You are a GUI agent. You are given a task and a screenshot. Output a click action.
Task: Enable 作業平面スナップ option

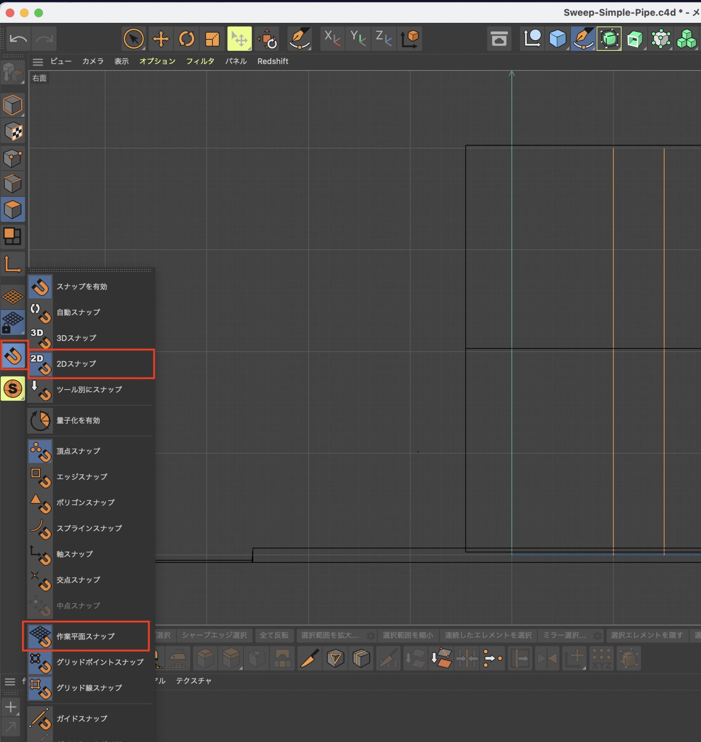(86, 636)
